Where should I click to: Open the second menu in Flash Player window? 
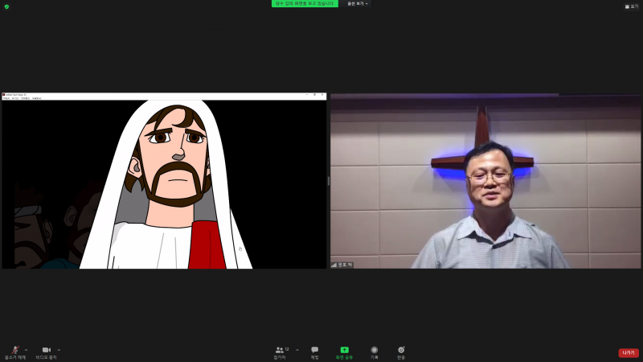pos(15,98)
